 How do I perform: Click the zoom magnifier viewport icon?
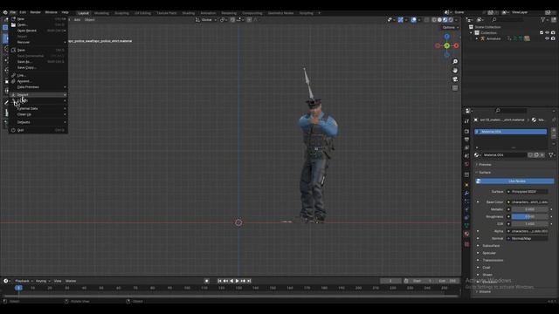[x=455, y=62]
